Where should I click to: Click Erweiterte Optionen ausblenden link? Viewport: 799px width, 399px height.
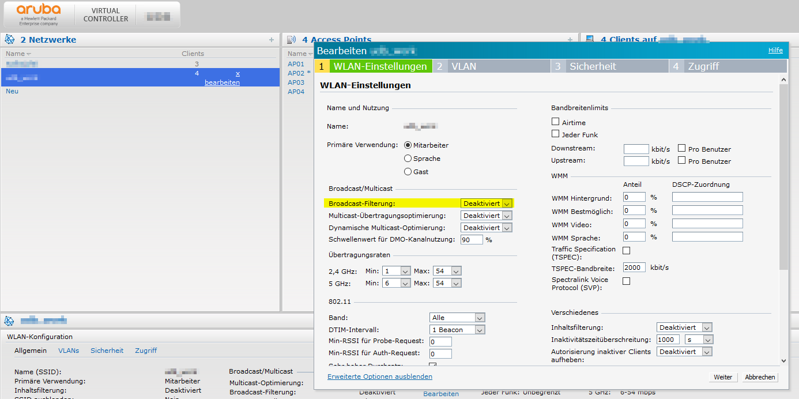click(x=380, y=377)
